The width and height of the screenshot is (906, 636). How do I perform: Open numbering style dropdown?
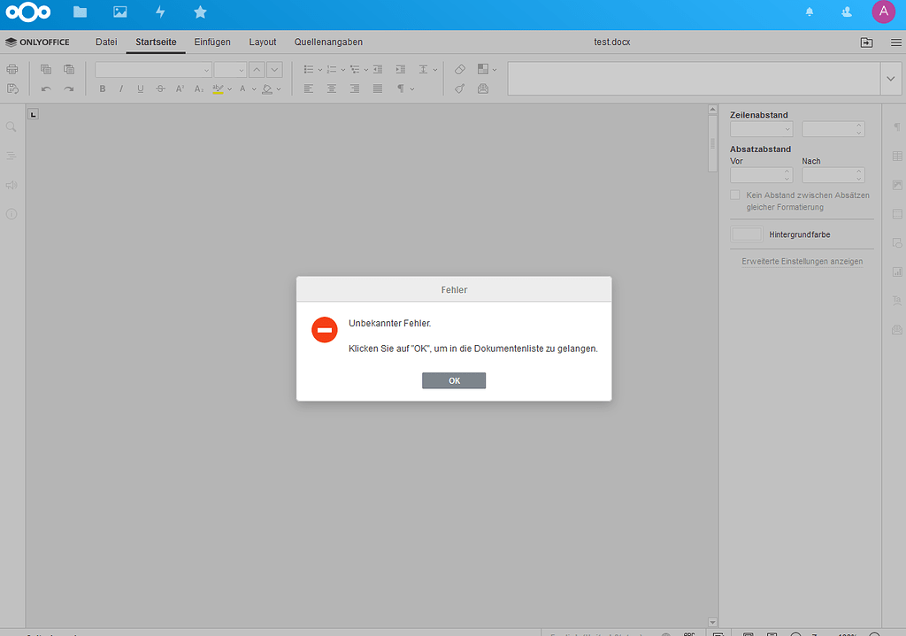point(342,70)
